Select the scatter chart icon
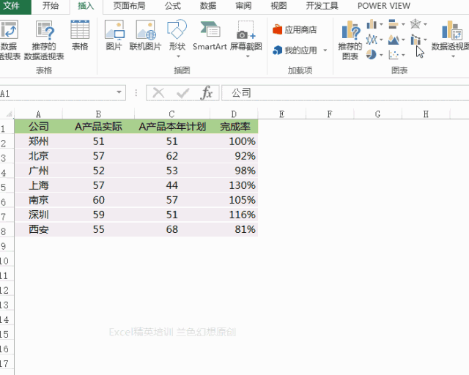The height and width of the screenshot is (375, 469). 395,55
